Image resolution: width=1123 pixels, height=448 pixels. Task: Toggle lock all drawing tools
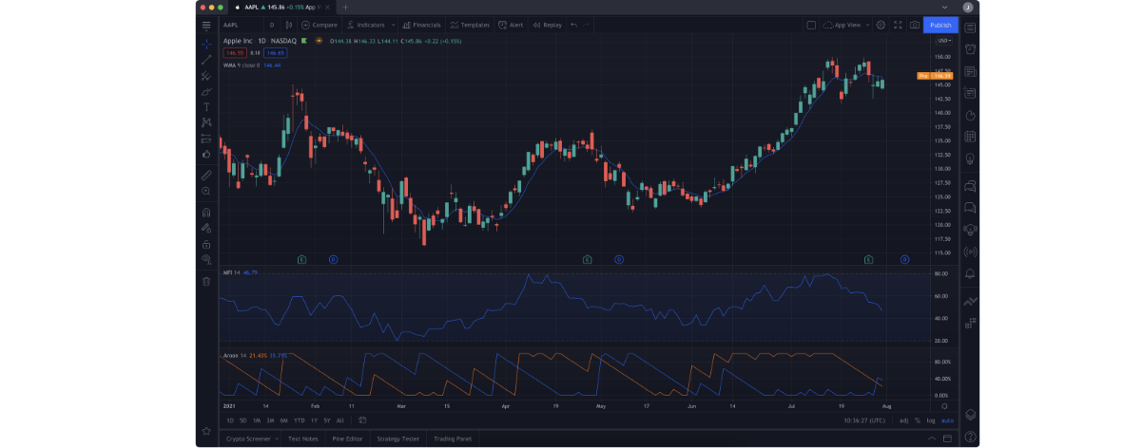[x=206, y=244]
